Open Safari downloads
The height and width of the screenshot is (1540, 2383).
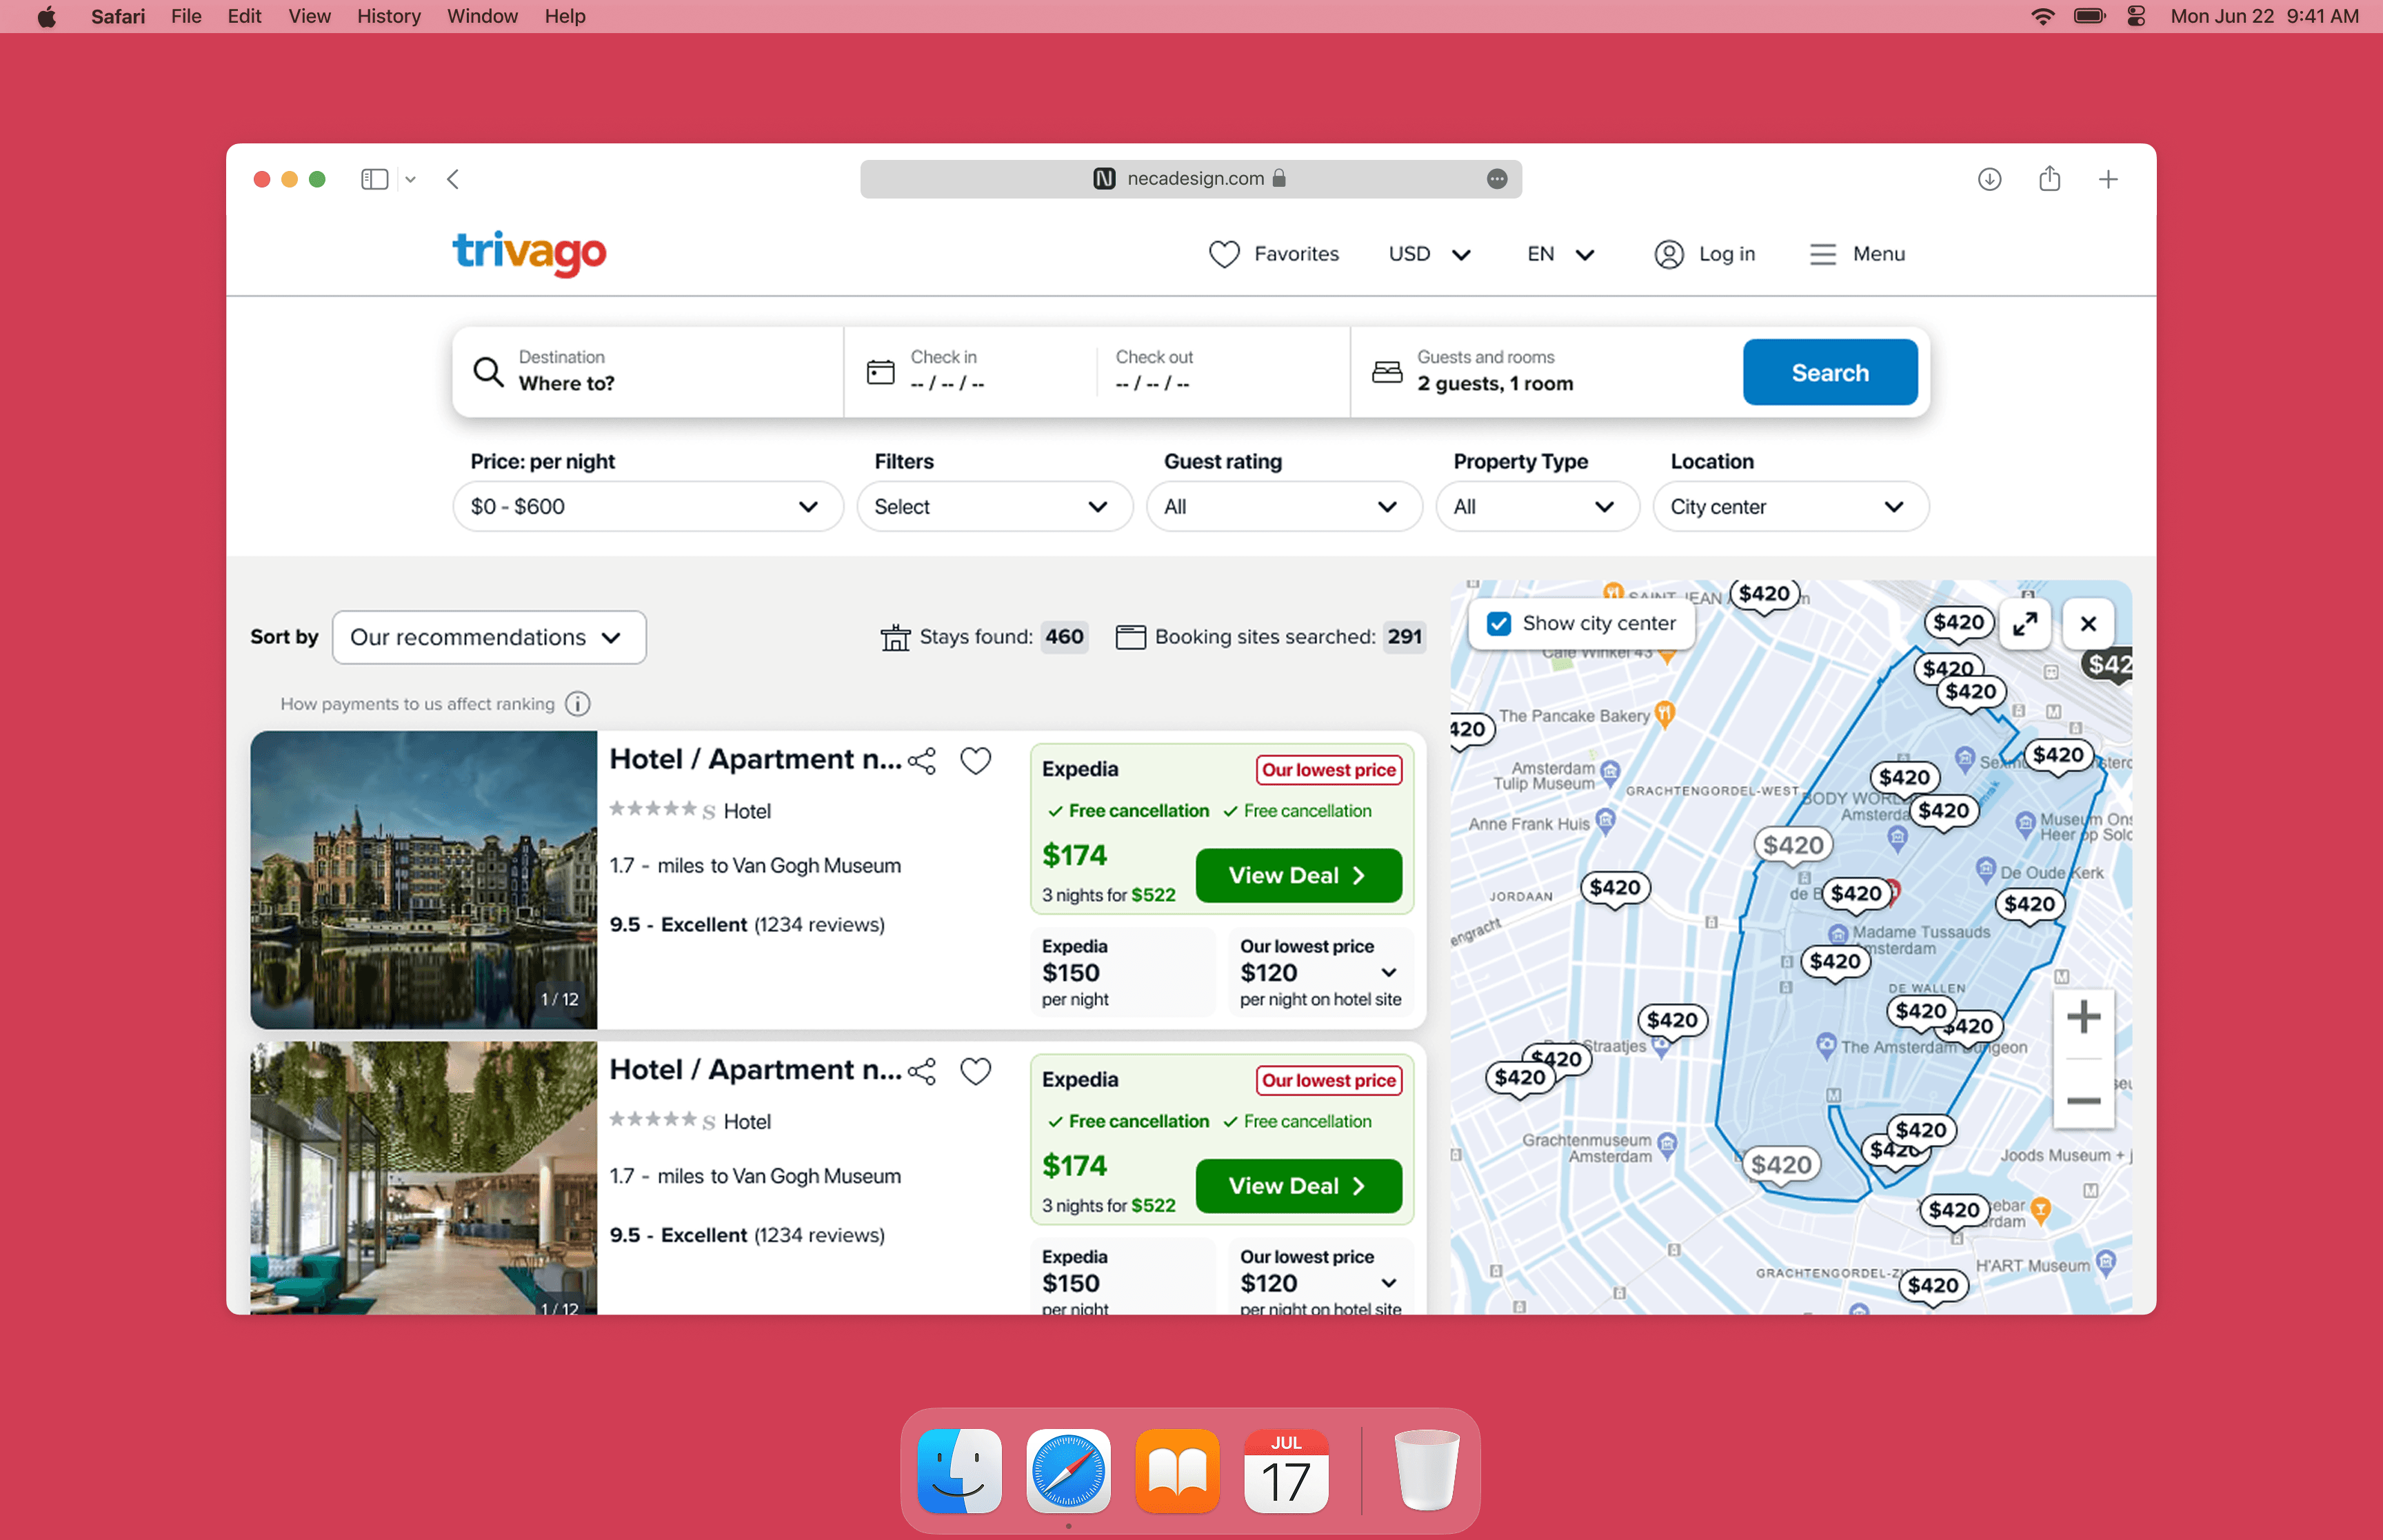tap(1989, 179)
